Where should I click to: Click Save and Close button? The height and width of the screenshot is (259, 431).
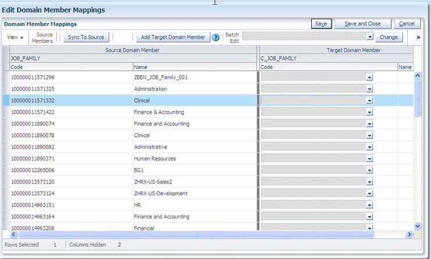click(x=362, y=24)
